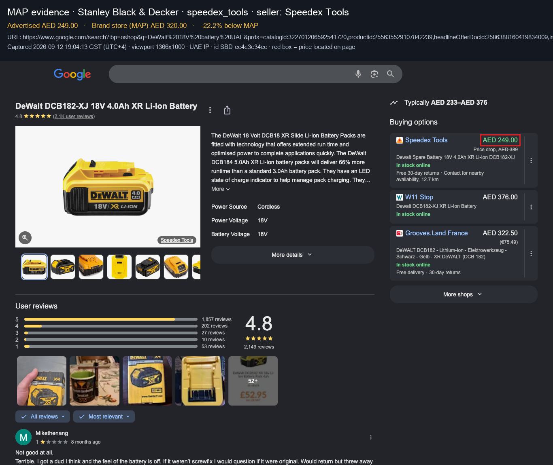Image resolution: width=553 pixels, height=465 pixels.
Task: Click the Speedex Tools image source label
Action: pos(177,240)
